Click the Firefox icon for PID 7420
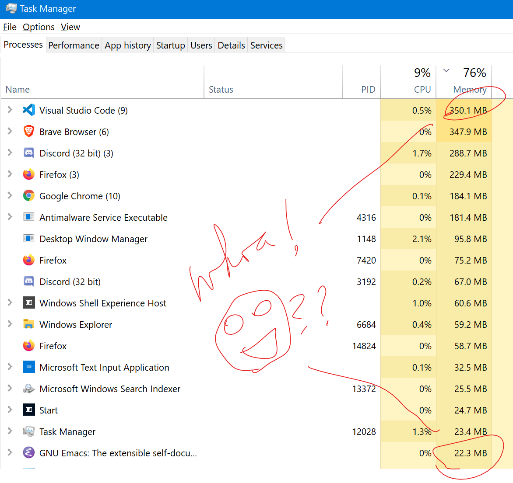Screen dimensions: 513x483 click(x=29, y=260)
